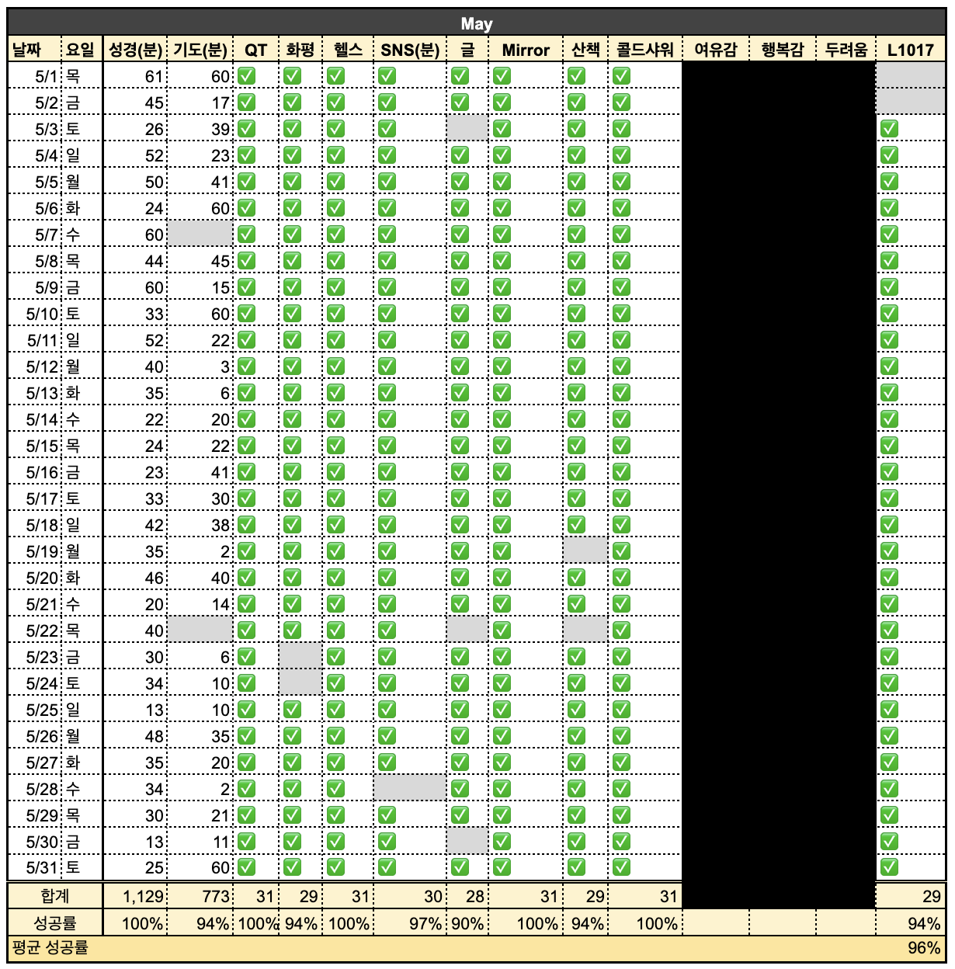Select the 글 success rate 90%
This screenshot has width=955, height=969.
pos(467,923)
